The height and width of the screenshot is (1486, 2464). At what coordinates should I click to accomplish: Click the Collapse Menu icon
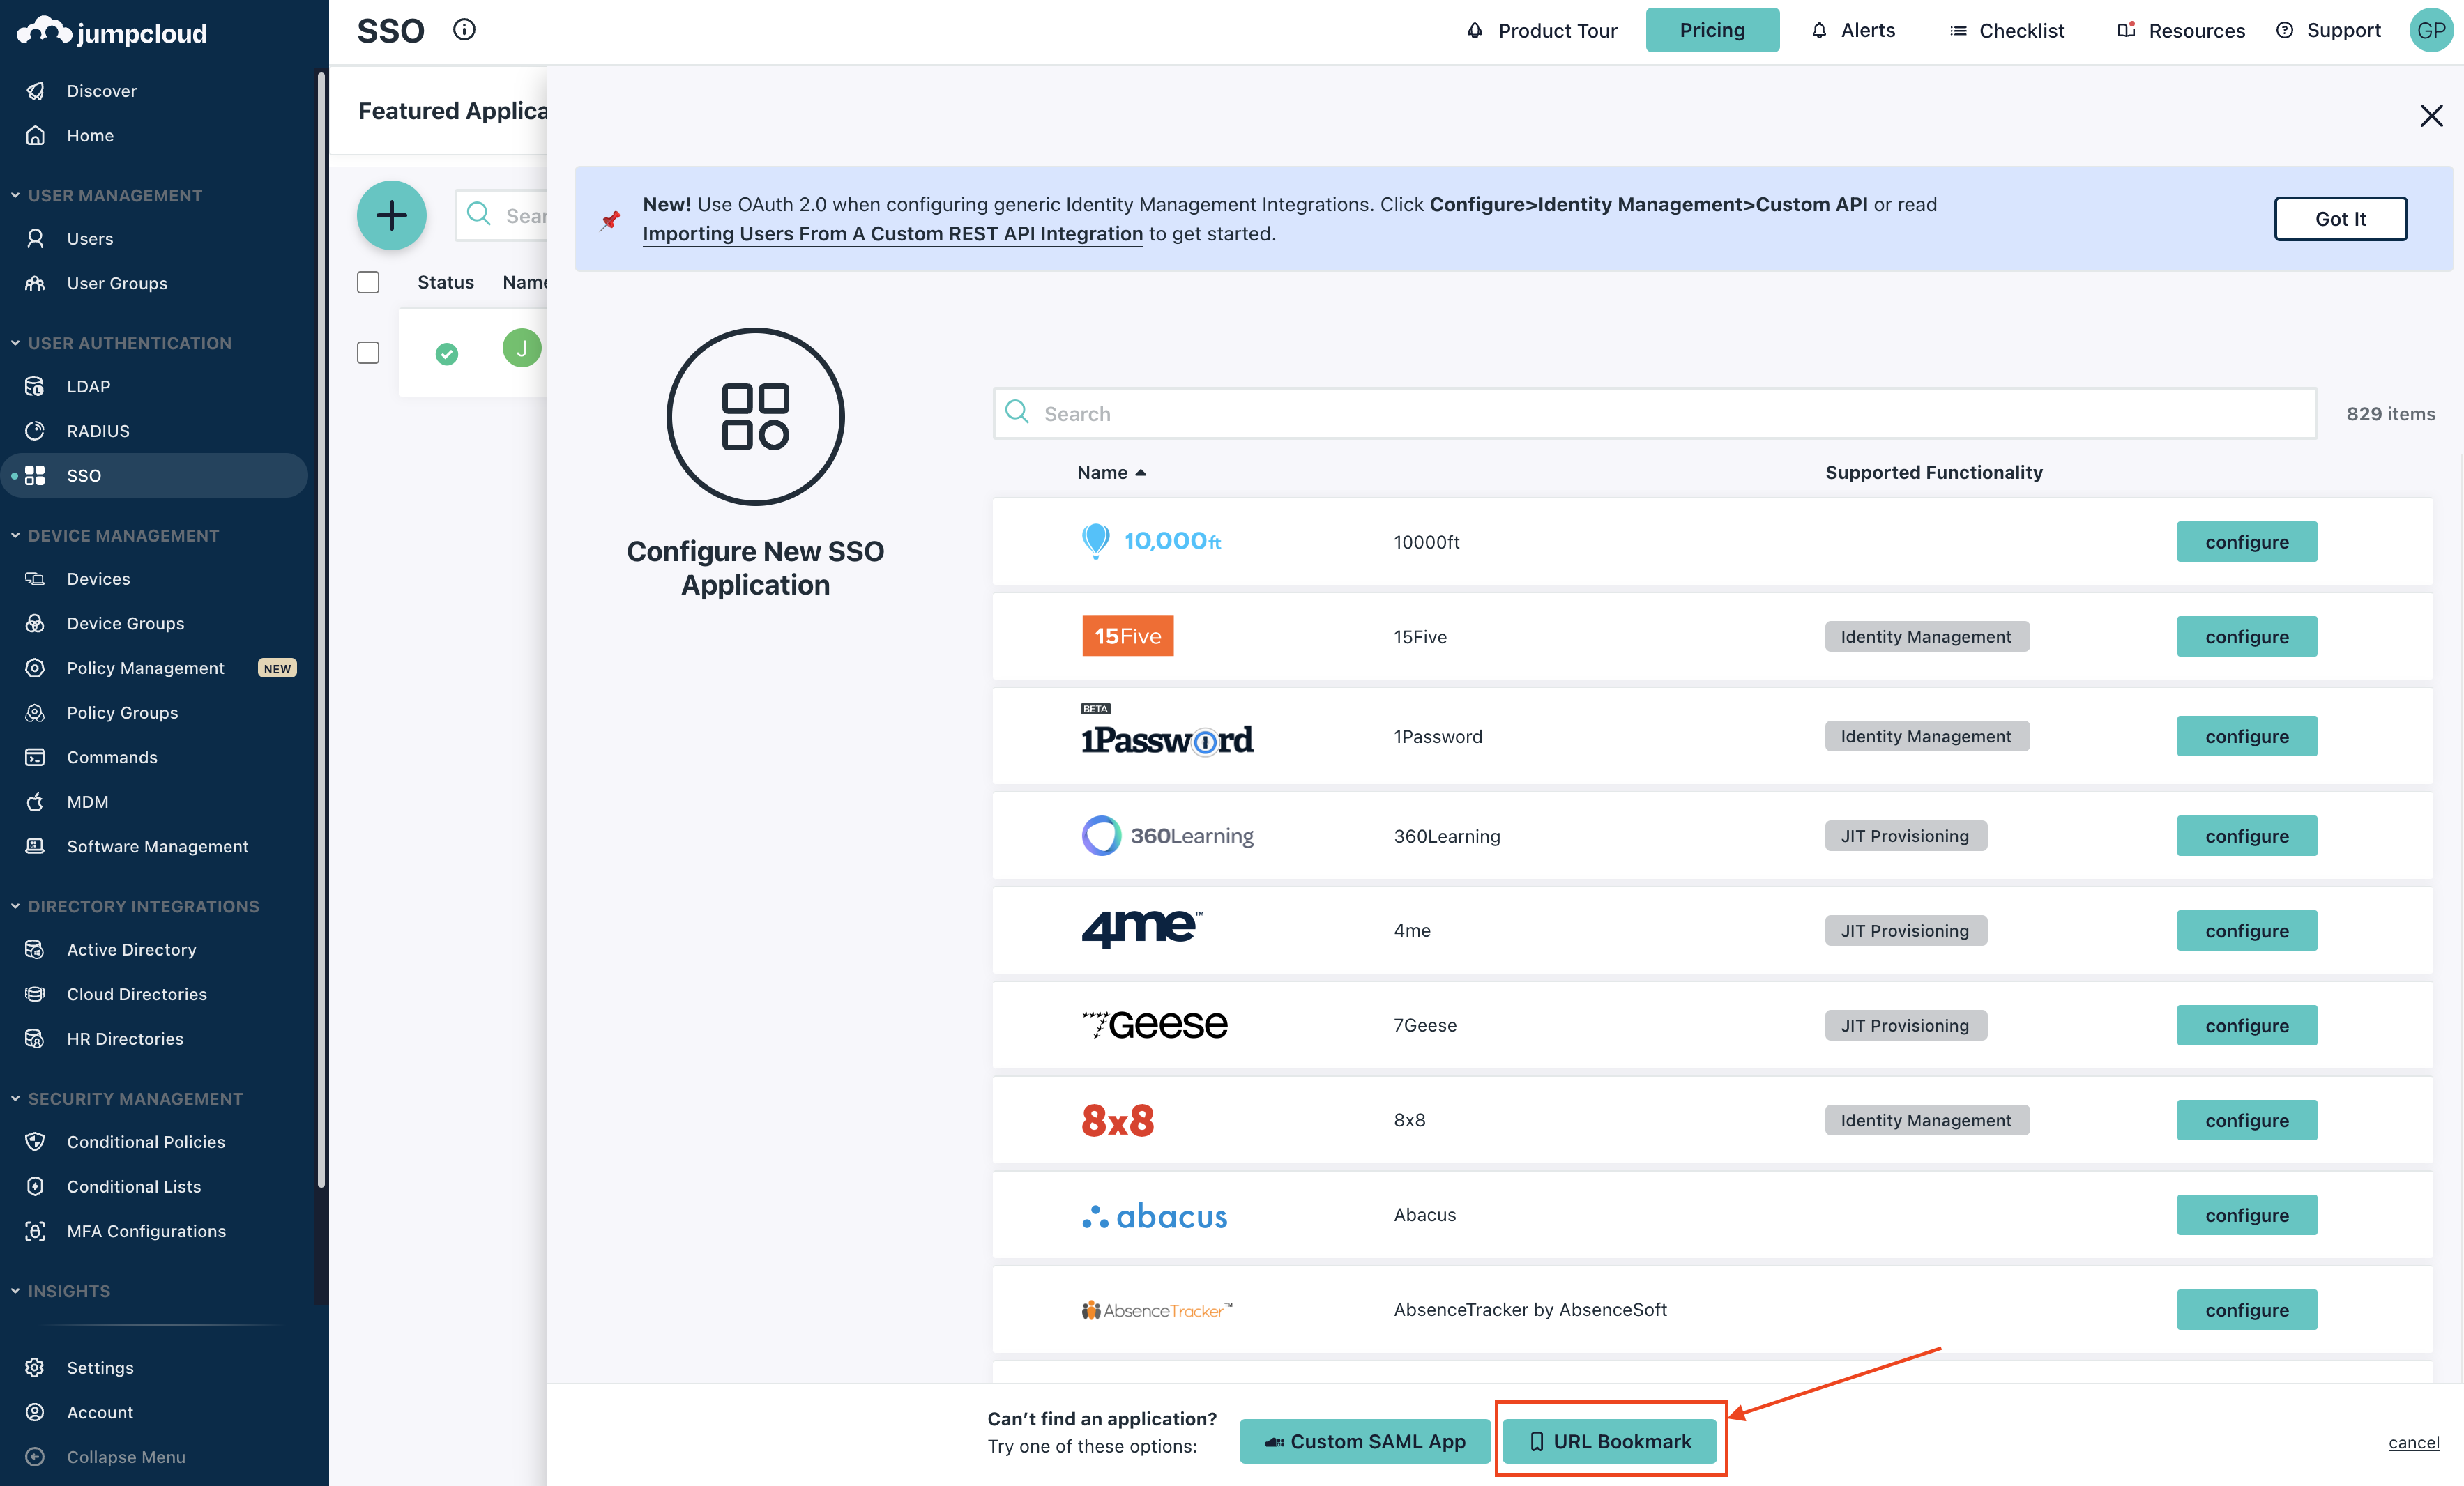(35, 1456)
